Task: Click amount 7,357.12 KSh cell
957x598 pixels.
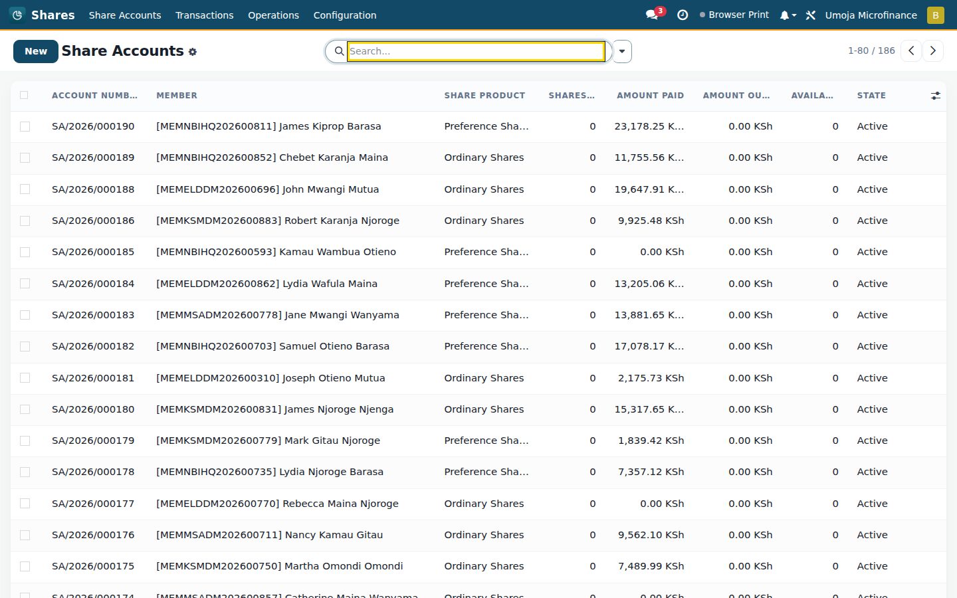Action: (651, 472)
